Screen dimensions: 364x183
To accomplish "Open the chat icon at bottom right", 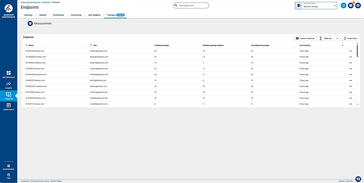I will click(x=358, y=178).
